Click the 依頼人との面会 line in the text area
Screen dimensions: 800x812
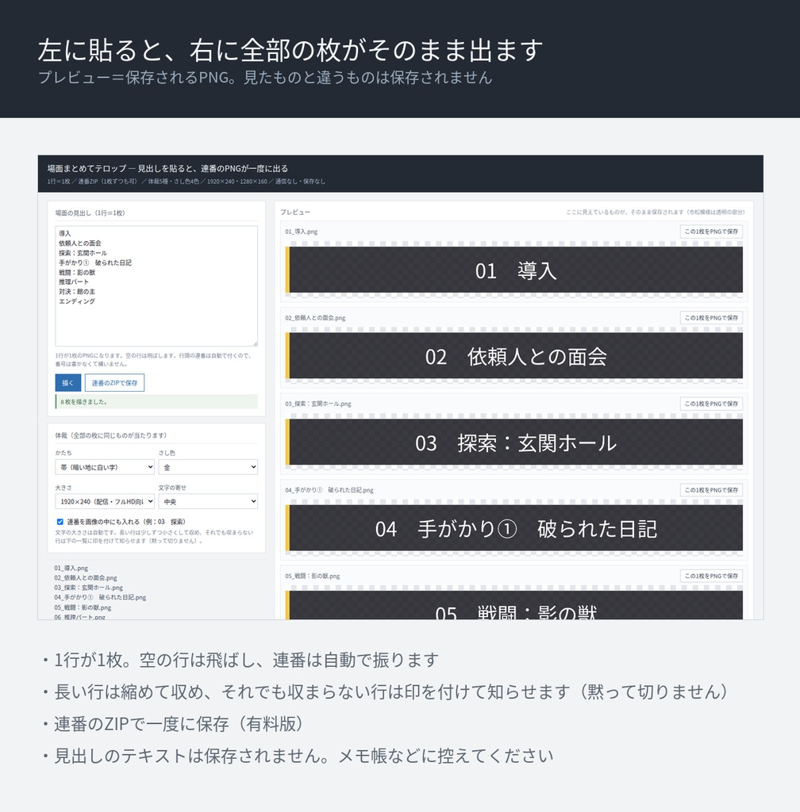80,243
